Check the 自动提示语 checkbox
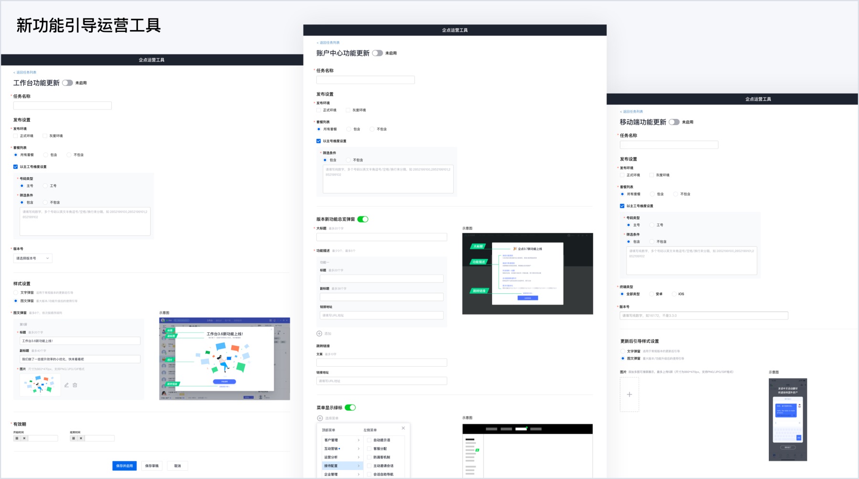859x479 pixels. click(x=369, y=440)
